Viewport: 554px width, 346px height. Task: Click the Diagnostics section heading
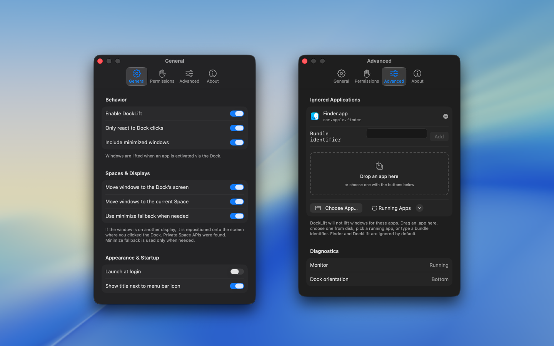coord(324,251)
